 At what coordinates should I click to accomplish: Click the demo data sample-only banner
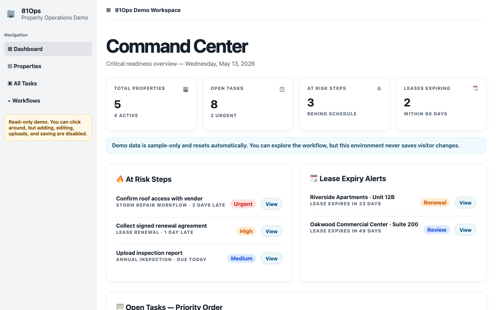click(296, 145)
